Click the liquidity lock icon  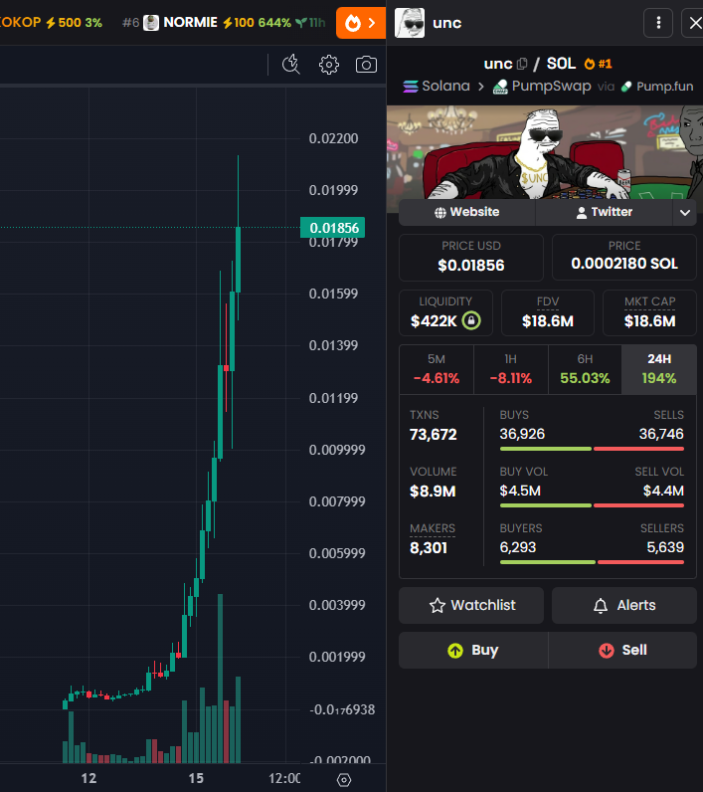pyautogui.click(x=471, y=321)
